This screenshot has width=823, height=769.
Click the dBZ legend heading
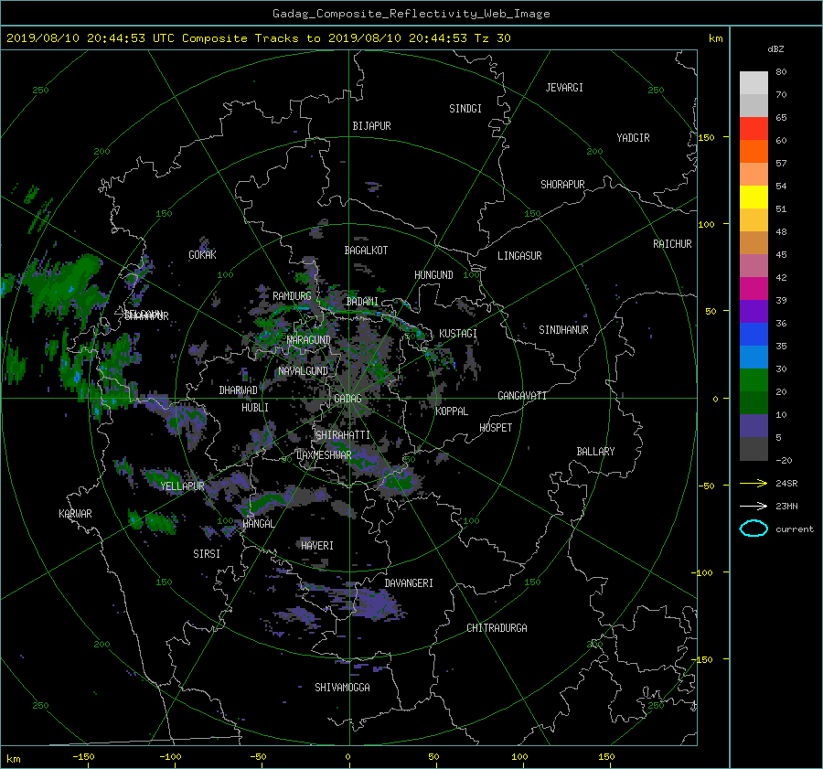coord(775,48)
